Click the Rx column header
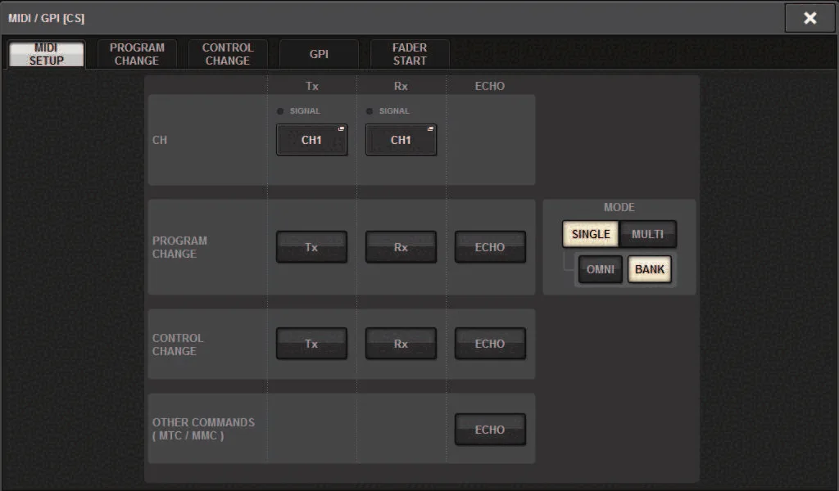 tap(401, 86)
